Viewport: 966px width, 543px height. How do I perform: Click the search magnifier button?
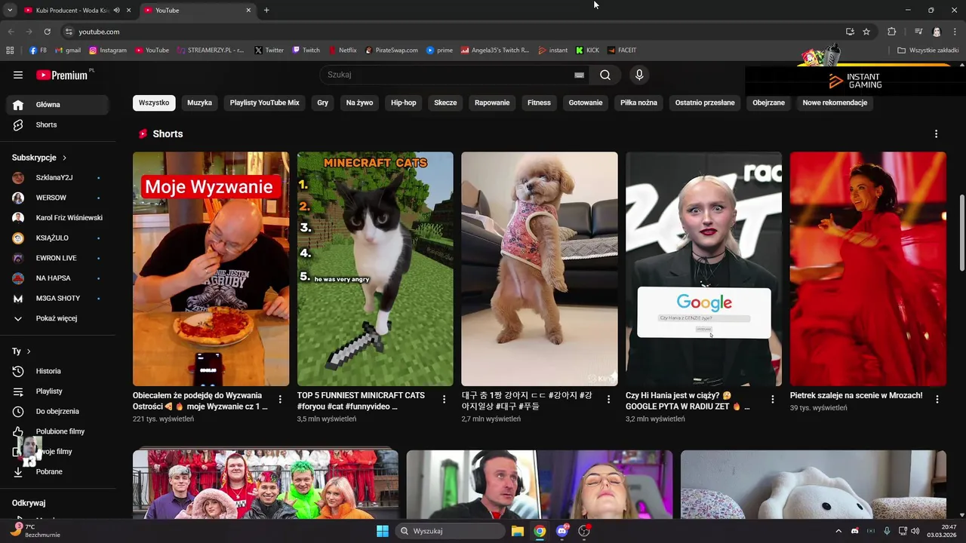pyautogui.click(x=605, y=75)
